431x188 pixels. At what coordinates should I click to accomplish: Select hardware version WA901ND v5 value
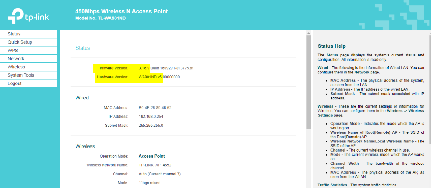click(150, 77)
